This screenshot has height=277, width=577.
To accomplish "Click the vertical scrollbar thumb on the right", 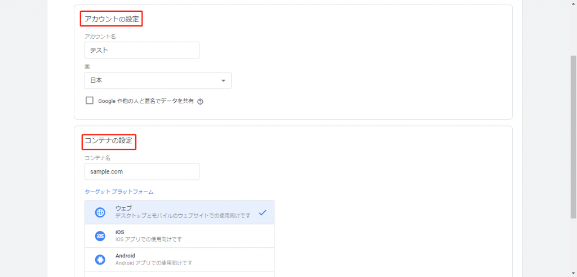I will tap(573, 136).
